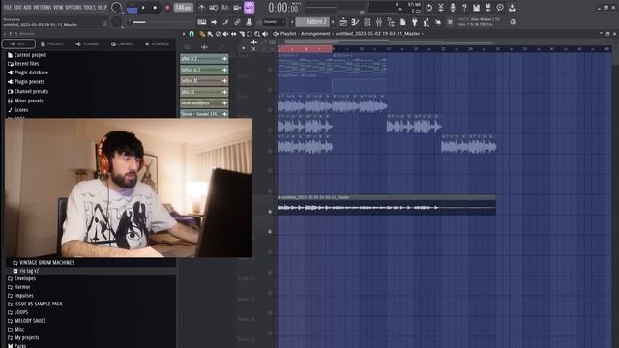Select the playlist playback speaker tool
Screen dimensions: 619x348
point(265,34)
